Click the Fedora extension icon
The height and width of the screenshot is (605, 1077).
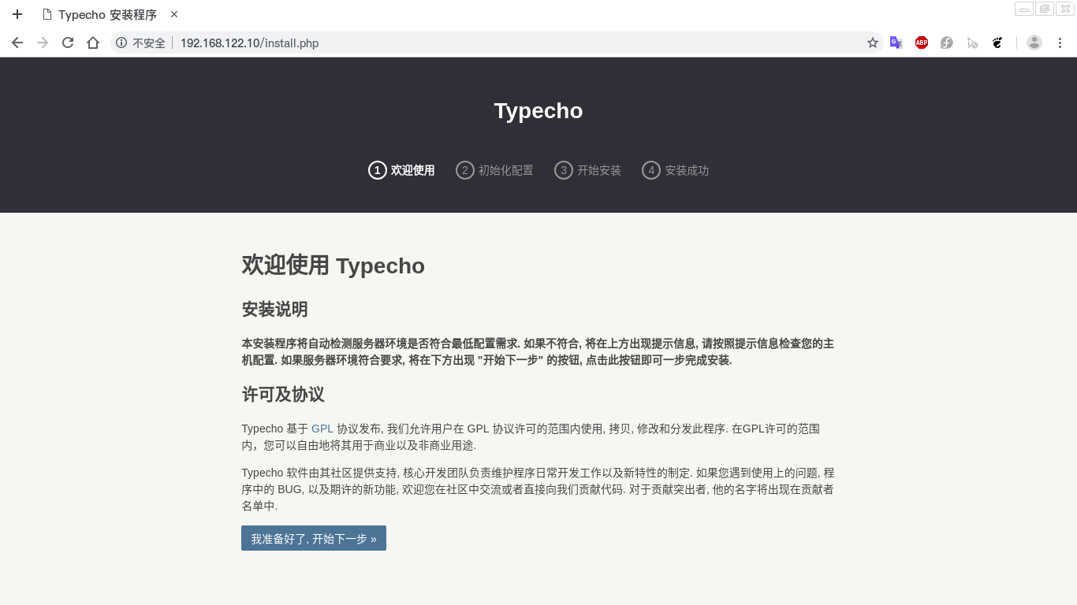pyautogui.click(x=946, y=43)
